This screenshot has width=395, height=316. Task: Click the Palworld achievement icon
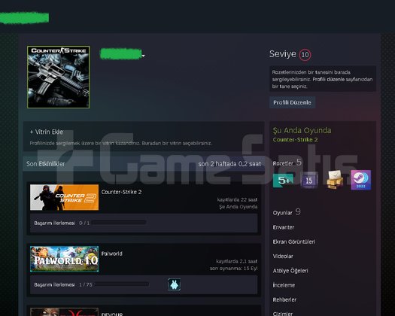pyautogui.click(x=174, y=284)
